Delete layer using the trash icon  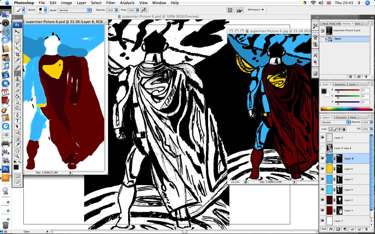(366, 229)
